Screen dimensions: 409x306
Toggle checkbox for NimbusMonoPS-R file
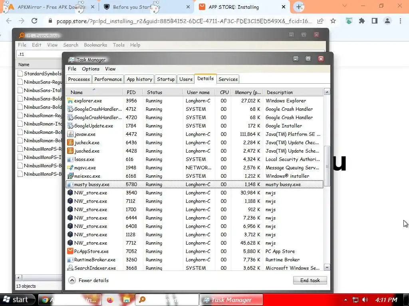tap(20, 149)
